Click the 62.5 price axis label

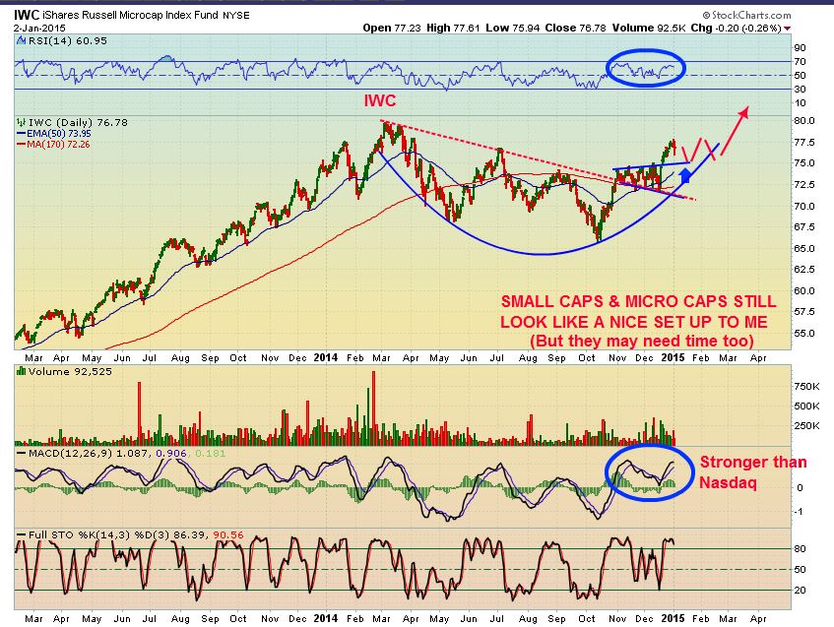coord(804,269)
